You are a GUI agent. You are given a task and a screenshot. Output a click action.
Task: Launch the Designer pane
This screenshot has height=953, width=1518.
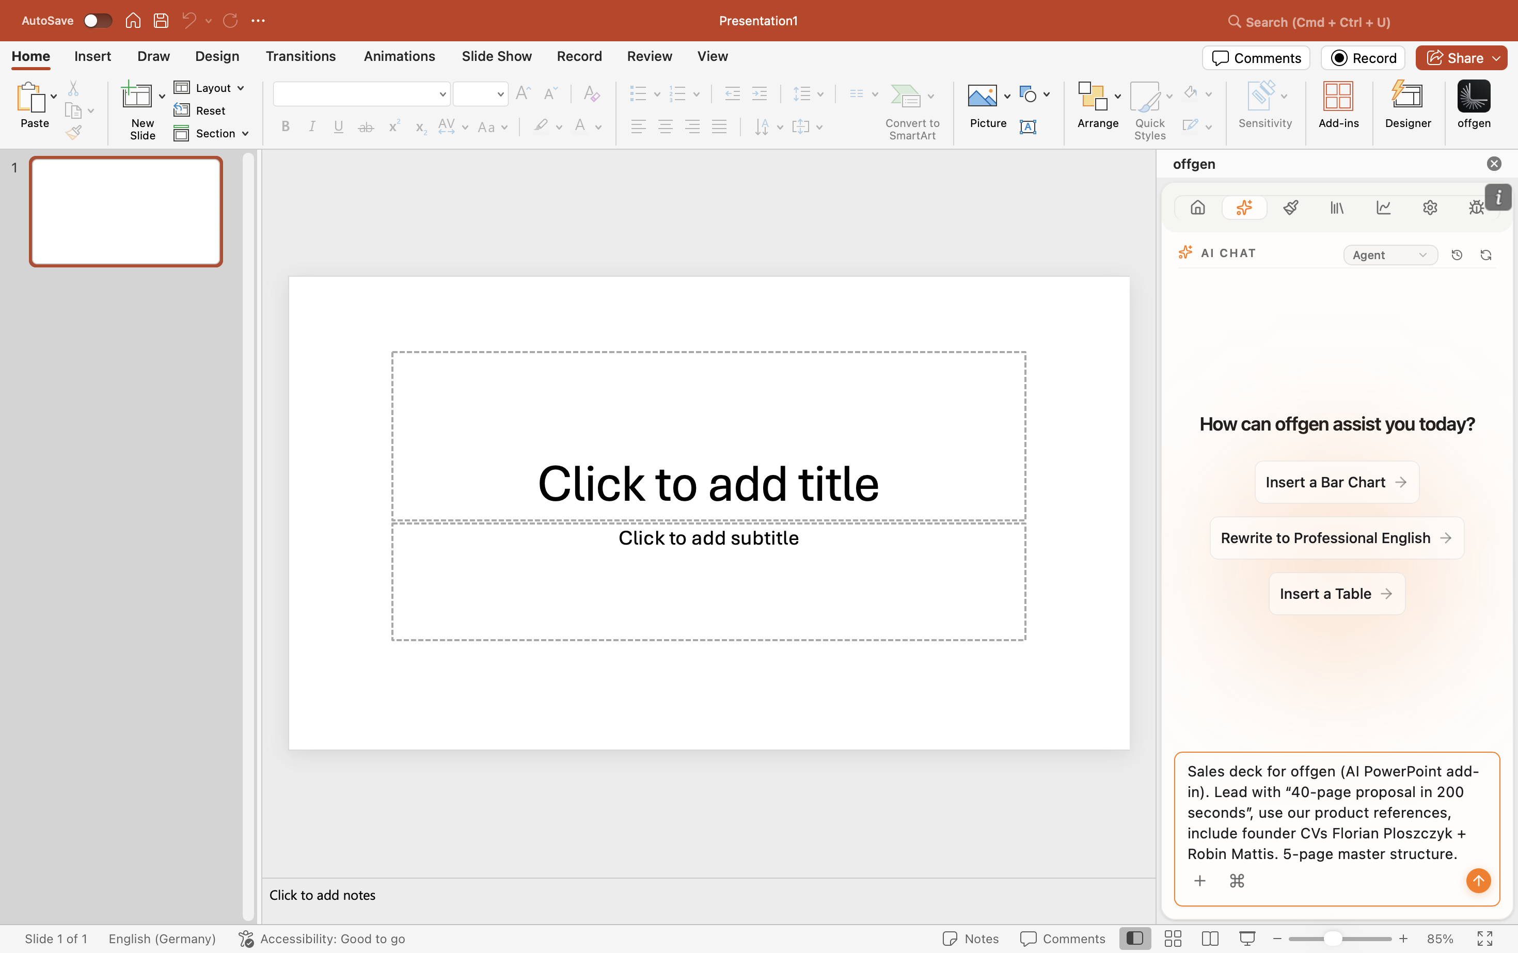point(1408,105)
